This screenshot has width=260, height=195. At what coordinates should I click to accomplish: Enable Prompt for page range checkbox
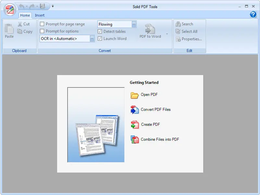(42, 24)
